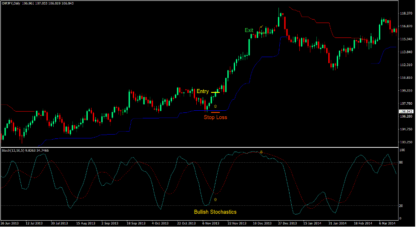Click the yellow up arrow below the entry candle
The width and height of the screenshot is (416, 227).
pos(215,106)
